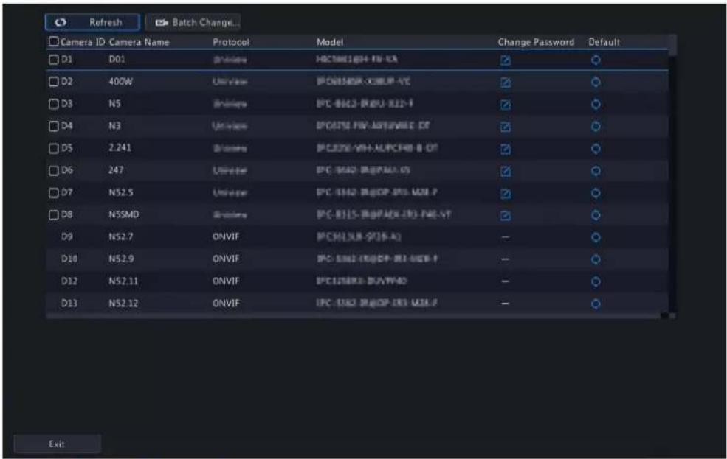
Task: Open change password for camera 400W
Action: [506, 83]
